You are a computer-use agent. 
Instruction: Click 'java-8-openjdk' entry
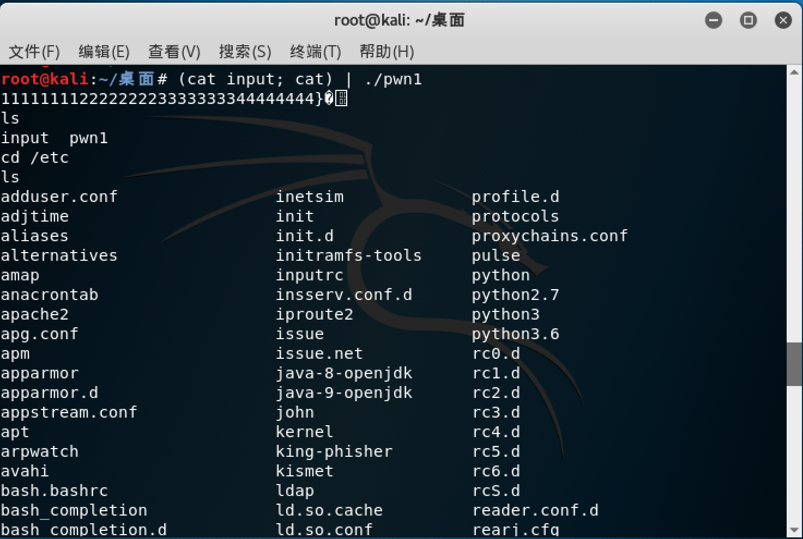(x=344, y=373)
